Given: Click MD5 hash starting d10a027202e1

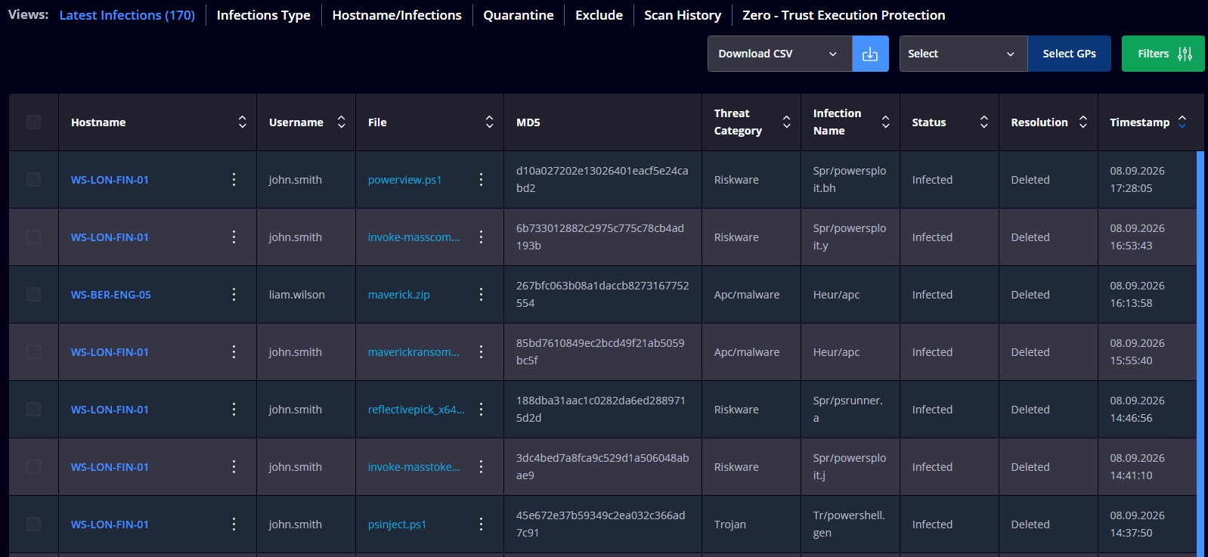Looking at the screenshot, I should click(602, 179).
